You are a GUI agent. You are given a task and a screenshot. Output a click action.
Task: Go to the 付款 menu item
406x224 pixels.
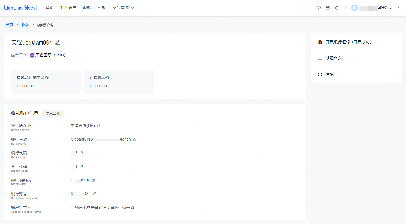coord(102,8)
